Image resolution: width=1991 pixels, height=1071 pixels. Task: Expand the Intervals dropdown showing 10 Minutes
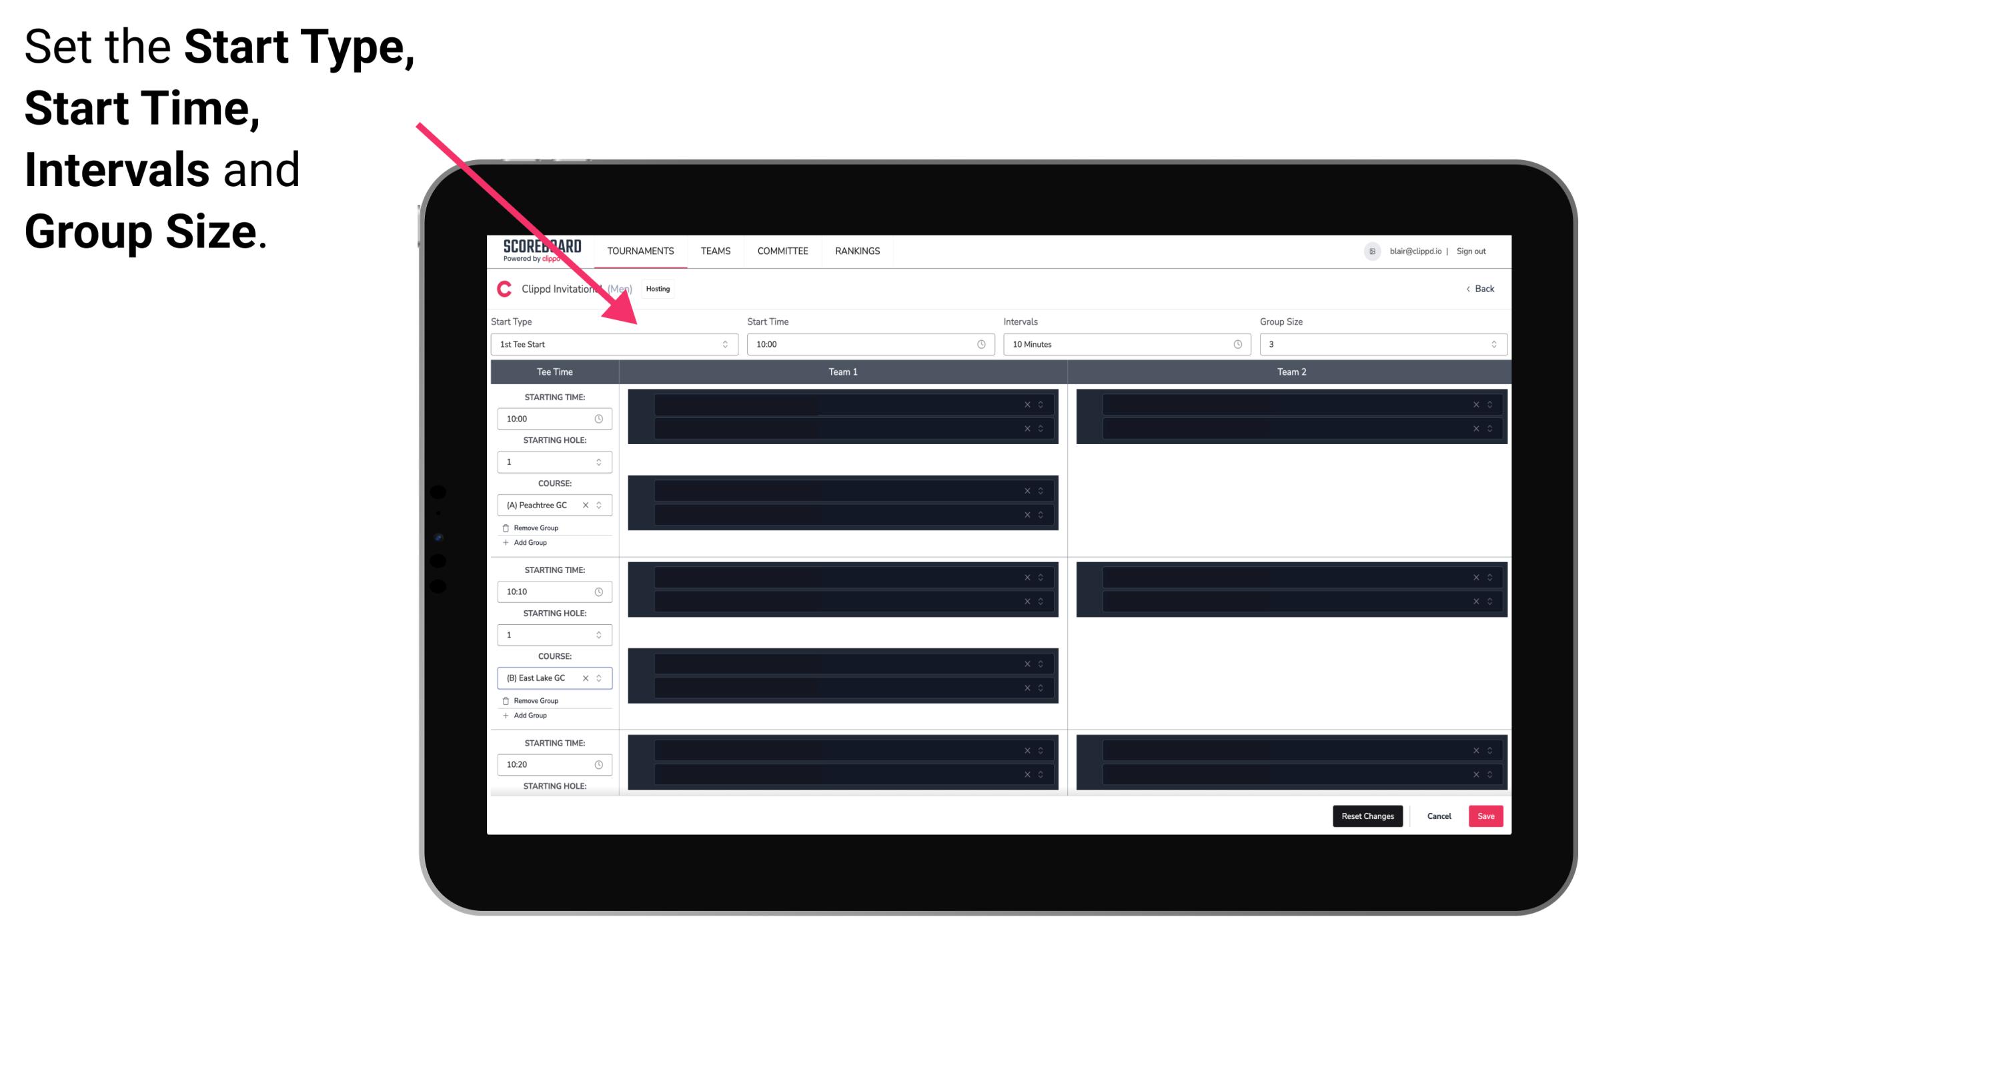(1127, 344)
